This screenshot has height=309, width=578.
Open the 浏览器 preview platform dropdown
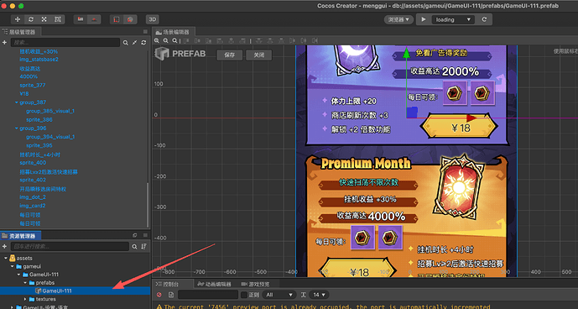click(x=398, y=19)
